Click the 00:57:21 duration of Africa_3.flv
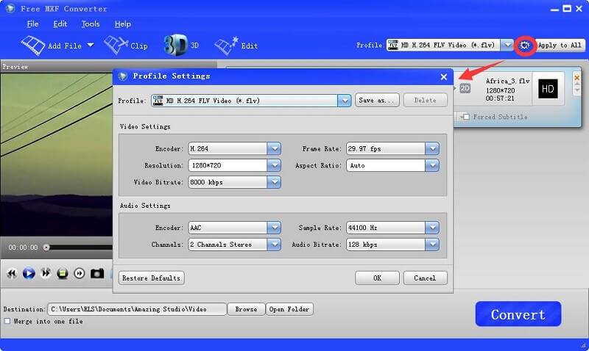589x351 pixels. 500,98
